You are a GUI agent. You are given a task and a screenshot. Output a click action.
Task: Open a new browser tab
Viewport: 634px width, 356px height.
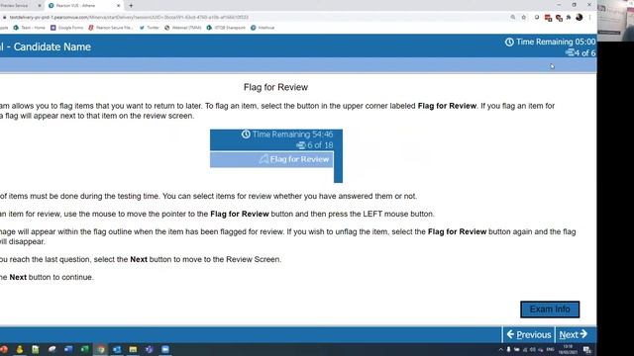[131, 6]
